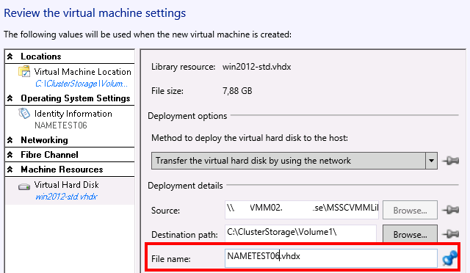
Task: Open the deploy method dropdown arrow
Action: tap(431, 161)
